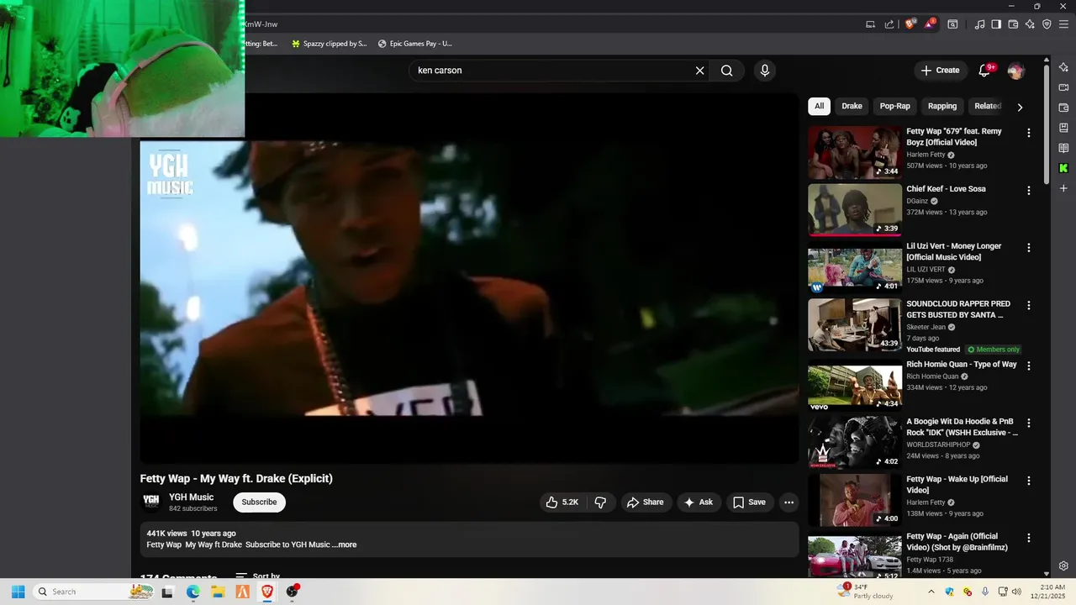The image size is (1076, 605).
Task: Open Leo AI in the sidebar
Action: [1063, 67]
